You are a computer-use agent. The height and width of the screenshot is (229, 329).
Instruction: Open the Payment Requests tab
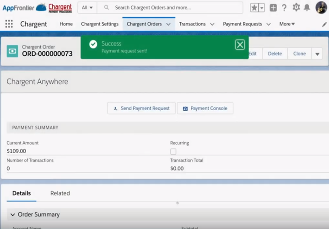(x=243, y=24)
